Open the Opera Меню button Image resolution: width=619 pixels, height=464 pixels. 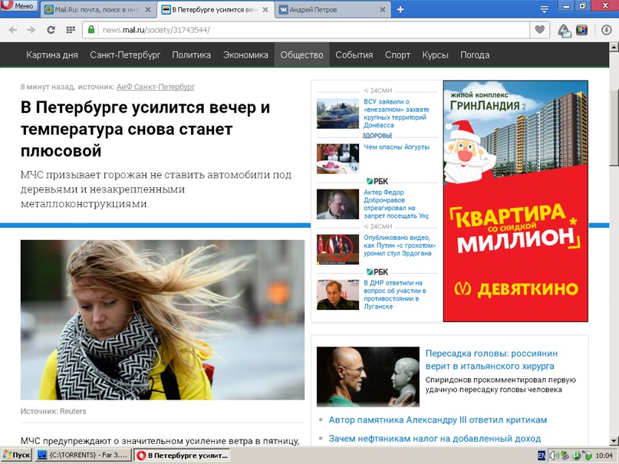(18, 7)
